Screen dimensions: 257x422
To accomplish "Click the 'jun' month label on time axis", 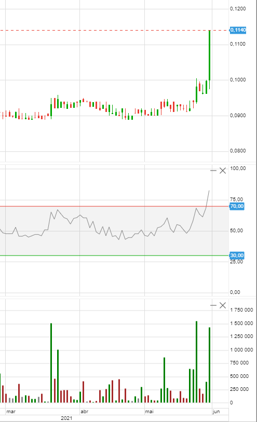I will point(216,412).
